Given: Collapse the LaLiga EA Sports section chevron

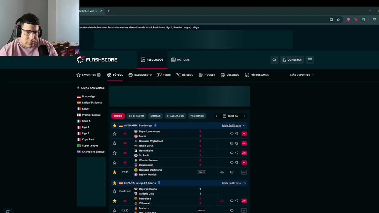Looking at the screenshot, I should pyautogui.click(x=244, y=183).
